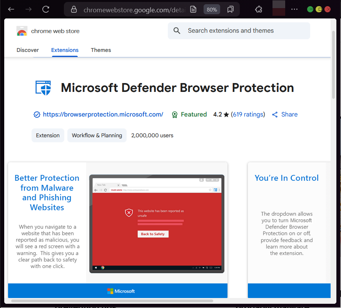The height and width of the screenshot is (308, 341).
Task: Click the 80% zoom level indicator
Action: [x=212, y=10]
